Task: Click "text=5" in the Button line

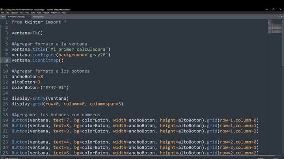Action: pyautogui.click(x=61, y=148)
